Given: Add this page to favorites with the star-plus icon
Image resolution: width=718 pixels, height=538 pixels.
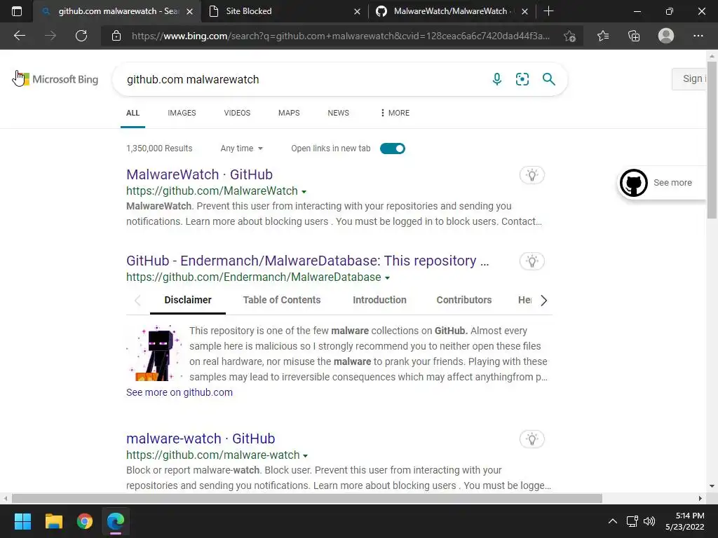Looking at the screenshot, I should [x=569, y=36].
